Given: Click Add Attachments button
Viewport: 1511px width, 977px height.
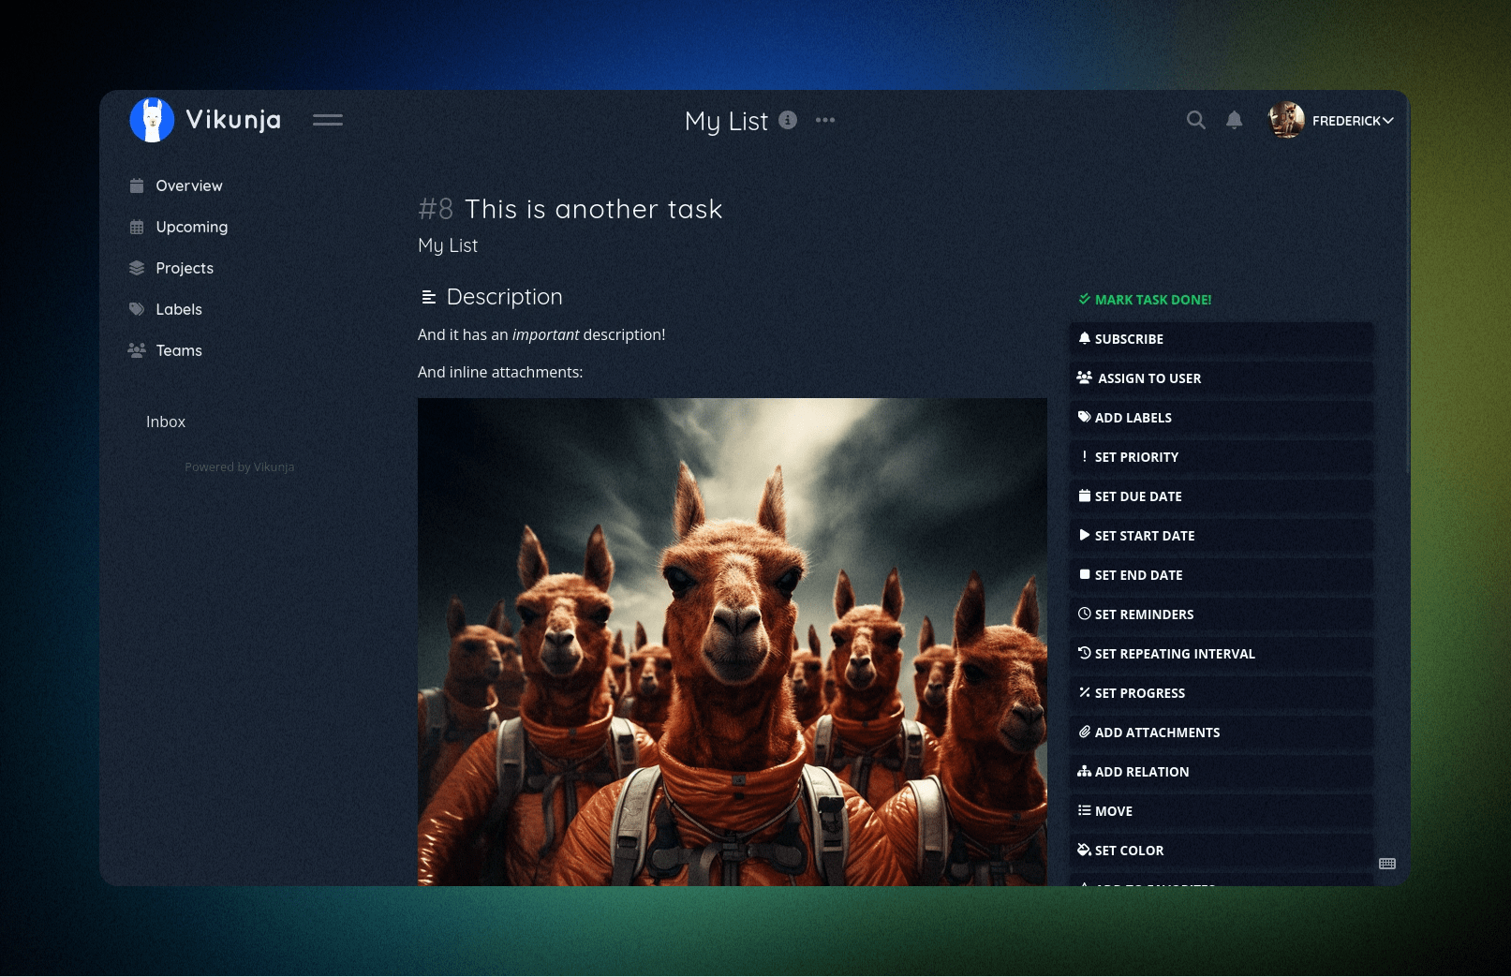Looking at the screenshot, I should 1222,733.
